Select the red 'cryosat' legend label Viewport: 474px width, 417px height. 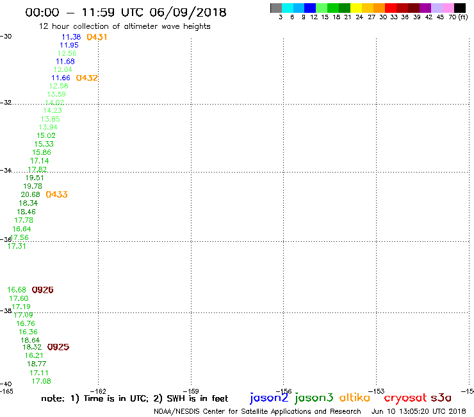[405, 398]
